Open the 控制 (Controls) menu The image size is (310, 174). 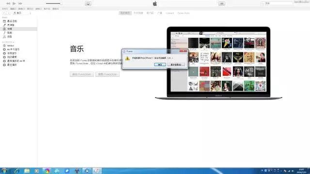tap(39, 9)
